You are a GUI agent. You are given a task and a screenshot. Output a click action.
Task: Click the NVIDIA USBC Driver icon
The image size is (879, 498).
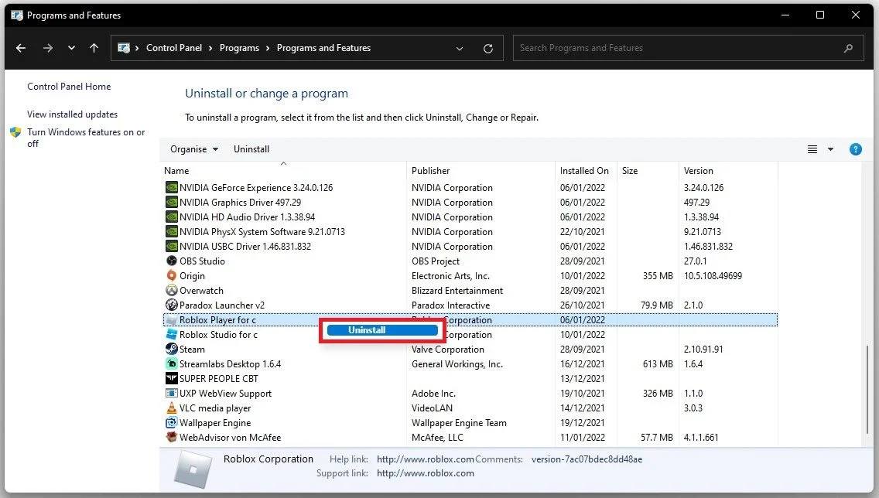tap(172, 247)
